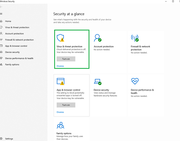180x141 pixels.
Task: Turn on App & browser control protection
Action: point(66,105)
